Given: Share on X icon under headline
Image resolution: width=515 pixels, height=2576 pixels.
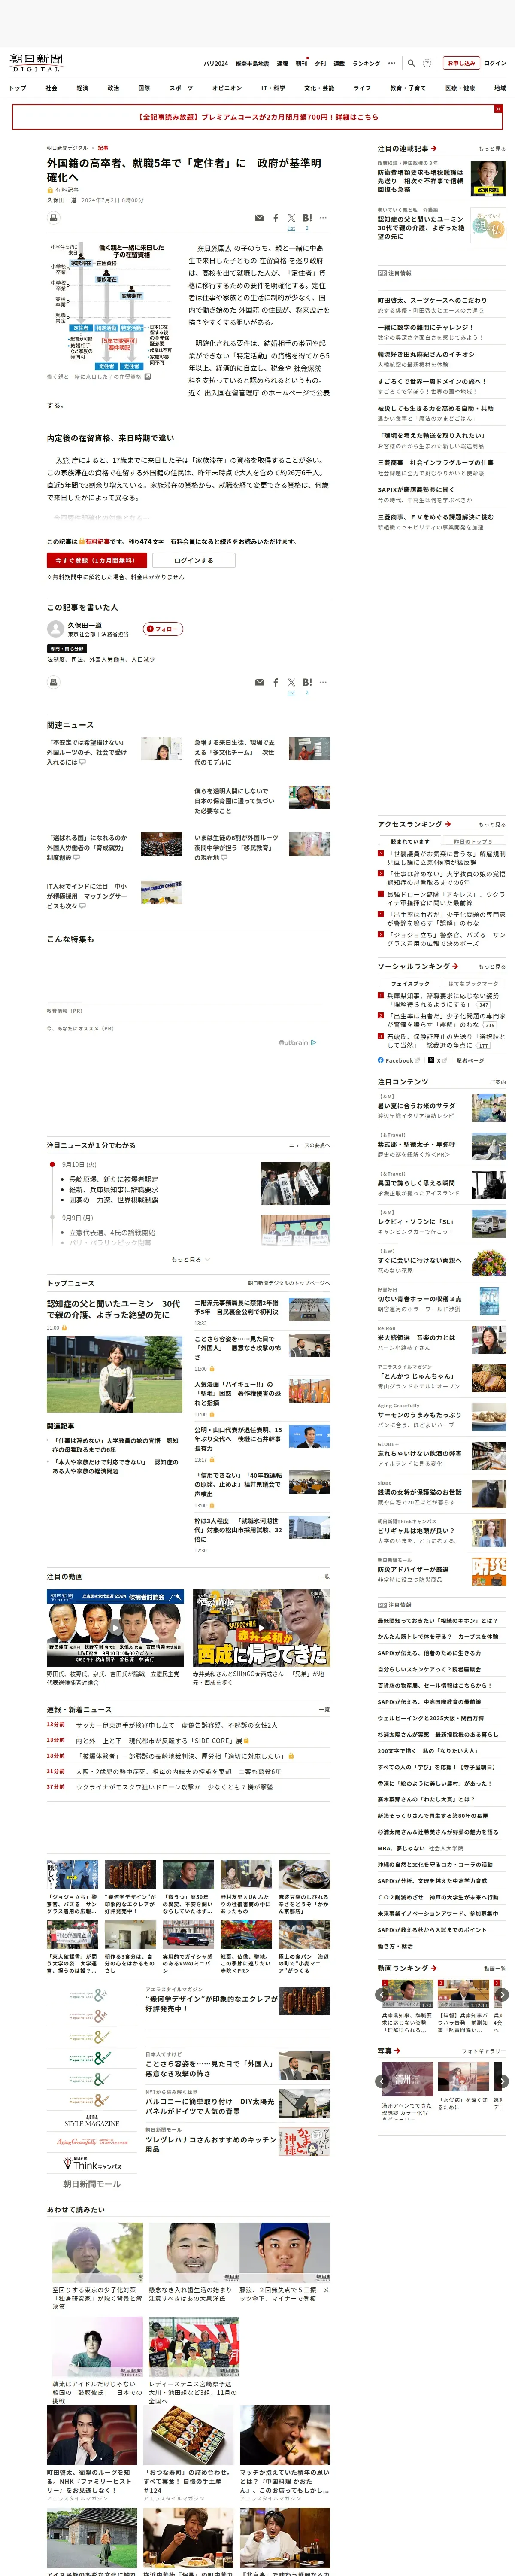Looking at the screenshot, I should tap(291, 218).
